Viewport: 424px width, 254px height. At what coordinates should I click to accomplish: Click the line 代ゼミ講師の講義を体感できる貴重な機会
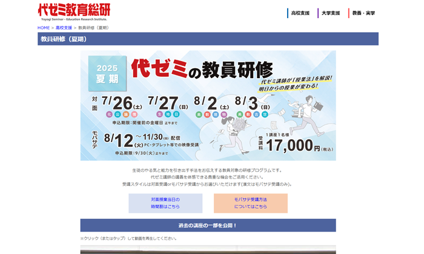[207, 177]
